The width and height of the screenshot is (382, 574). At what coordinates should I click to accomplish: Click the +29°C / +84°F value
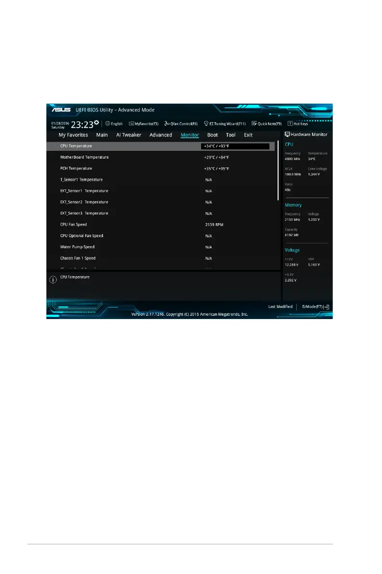(x=216, y=158)
